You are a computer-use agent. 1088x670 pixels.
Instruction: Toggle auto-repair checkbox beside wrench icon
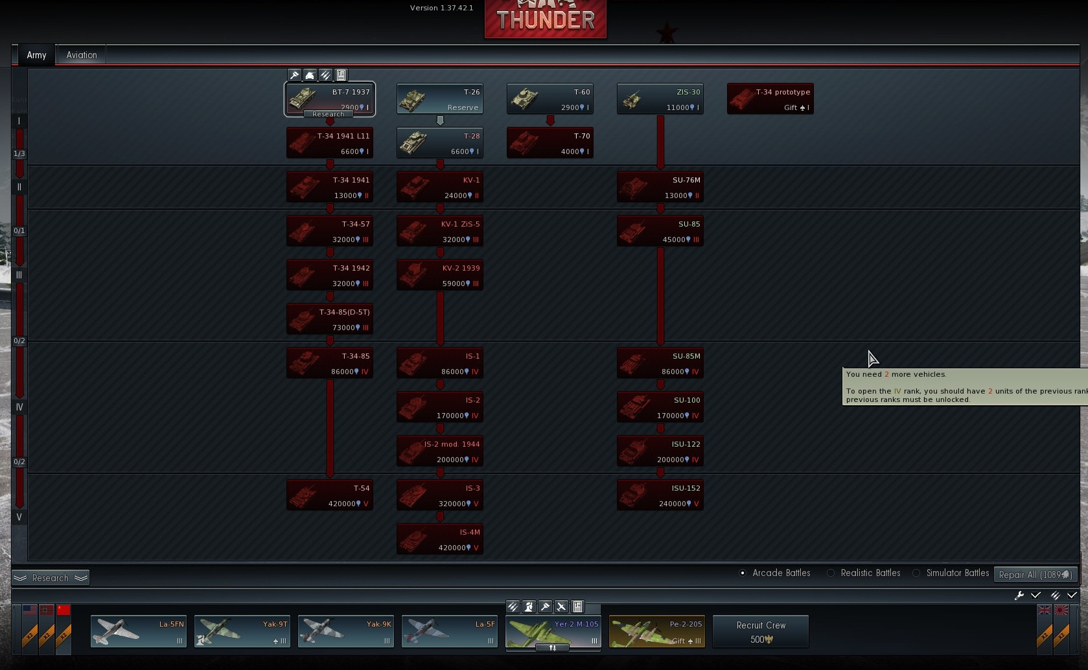1036,595
